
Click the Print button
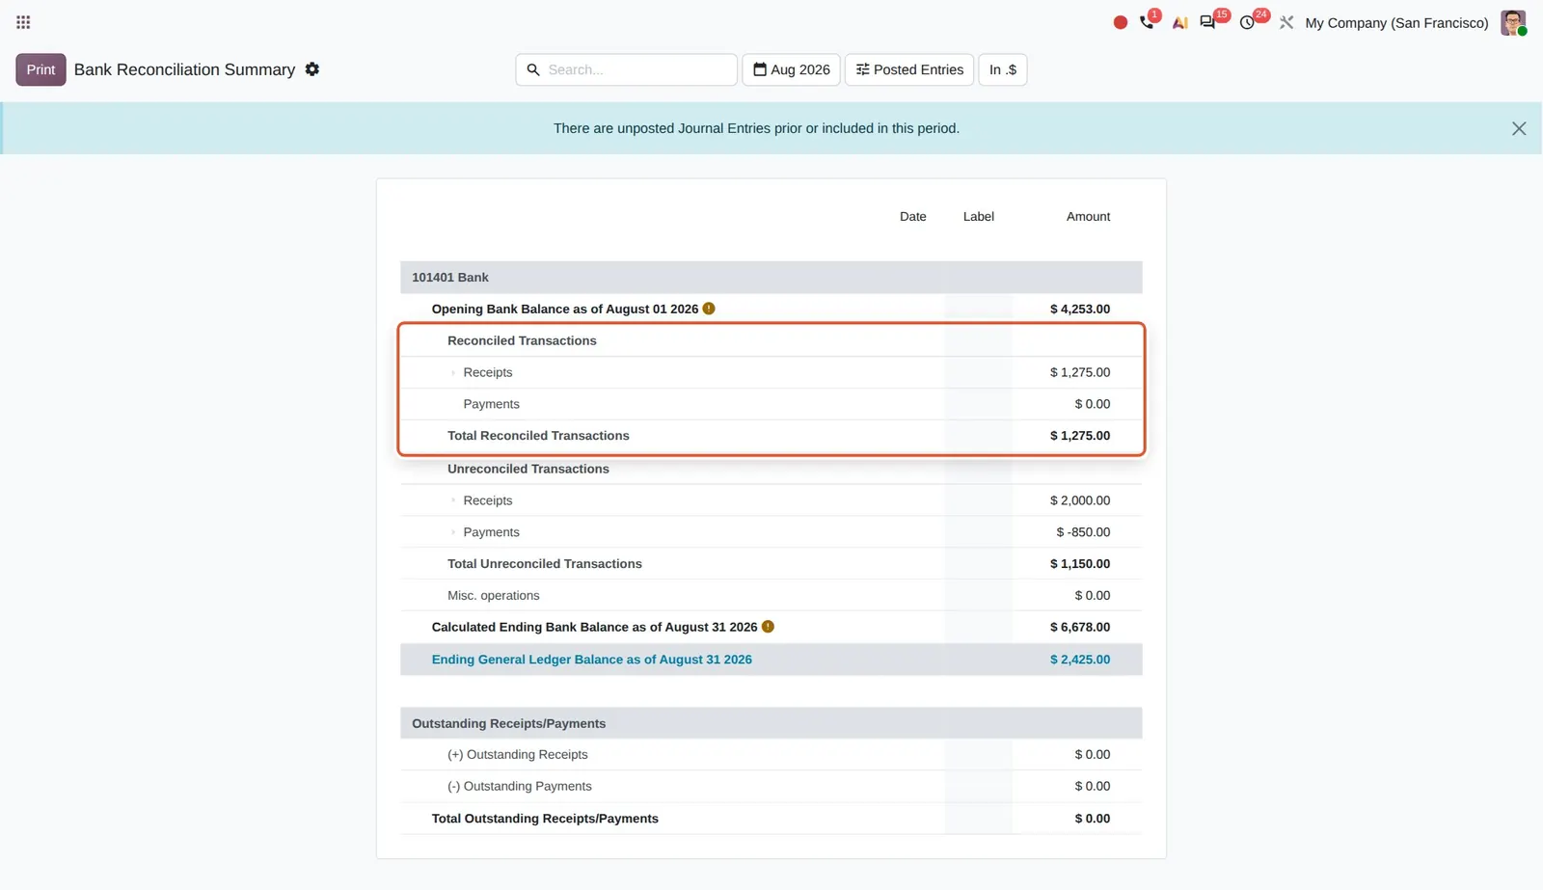[x=41, y=69]
